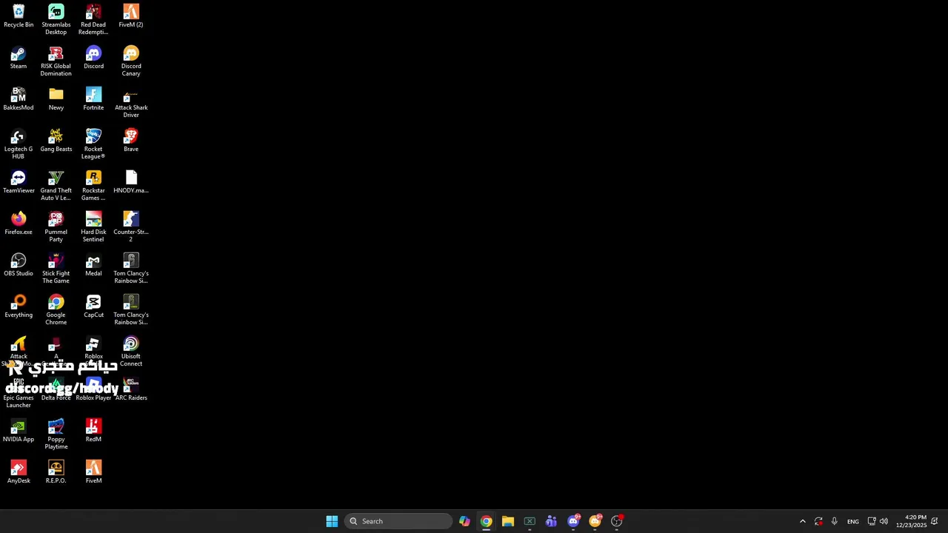Click the Brave browser desktop icon
Image resolution: width=948 pixels, height=533 pixels.
click(131, 141)
